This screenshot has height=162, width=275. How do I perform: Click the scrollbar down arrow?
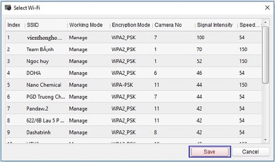(x=265, y=139)
